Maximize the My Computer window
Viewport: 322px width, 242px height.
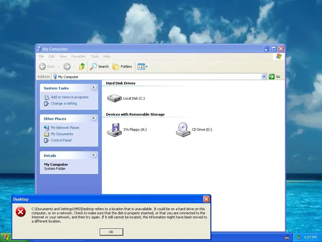point(274,49)
